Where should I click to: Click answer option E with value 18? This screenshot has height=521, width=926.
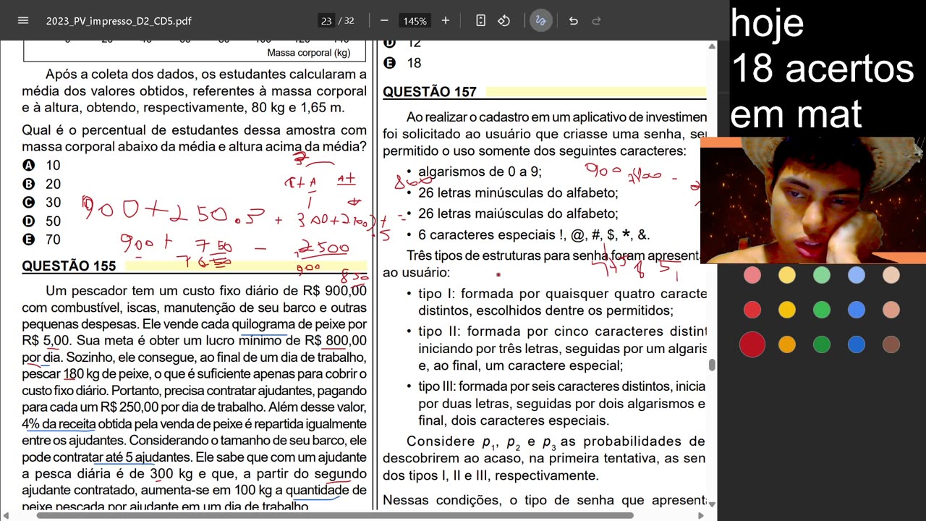402,63
